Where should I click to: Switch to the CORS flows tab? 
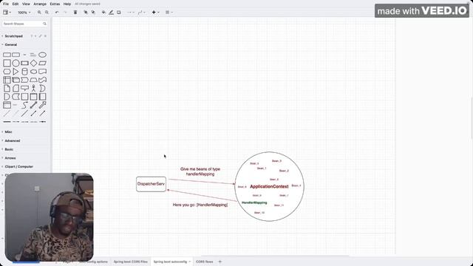(x=205, y=262)
